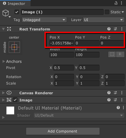Viewport: 126px width, 138px height.
Task: Click the Canvas Renderer header title
Action: 36,93
